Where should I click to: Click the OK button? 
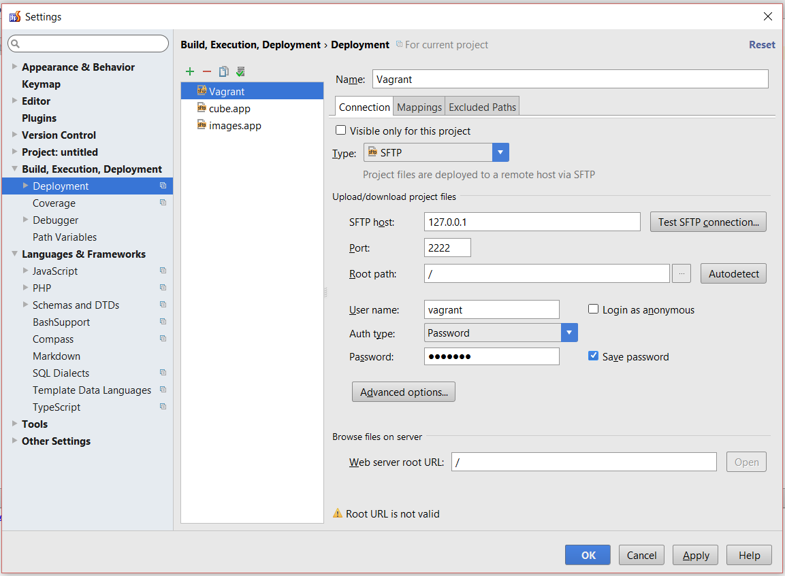(588, 555)
